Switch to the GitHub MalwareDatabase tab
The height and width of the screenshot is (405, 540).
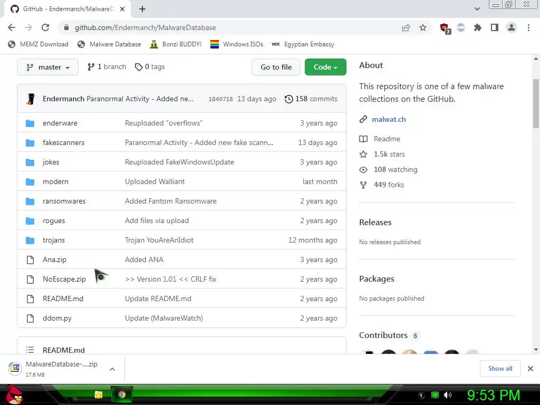point(67,9)
